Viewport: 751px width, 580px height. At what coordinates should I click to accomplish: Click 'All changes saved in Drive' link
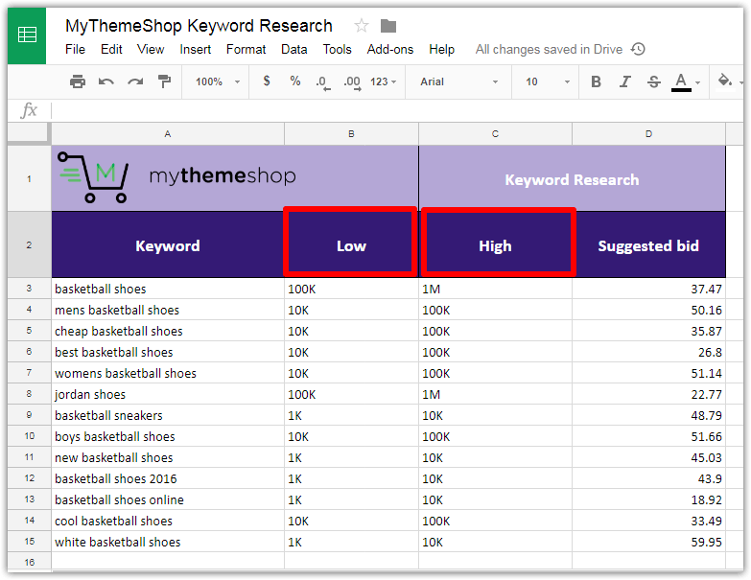tap(549, 49)
